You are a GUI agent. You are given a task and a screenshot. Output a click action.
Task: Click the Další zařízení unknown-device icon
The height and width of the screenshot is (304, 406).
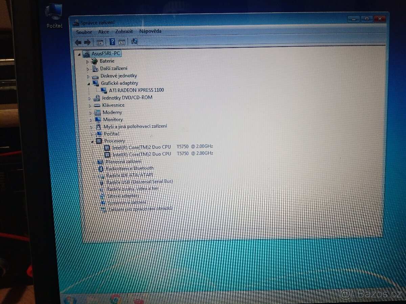tap(95, 69)
